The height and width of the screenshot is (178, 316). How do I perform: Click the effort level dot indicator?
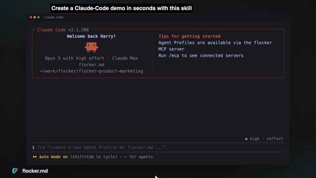246,139
